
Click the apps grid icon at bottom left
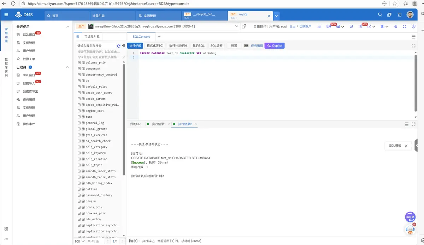point(6,229)
